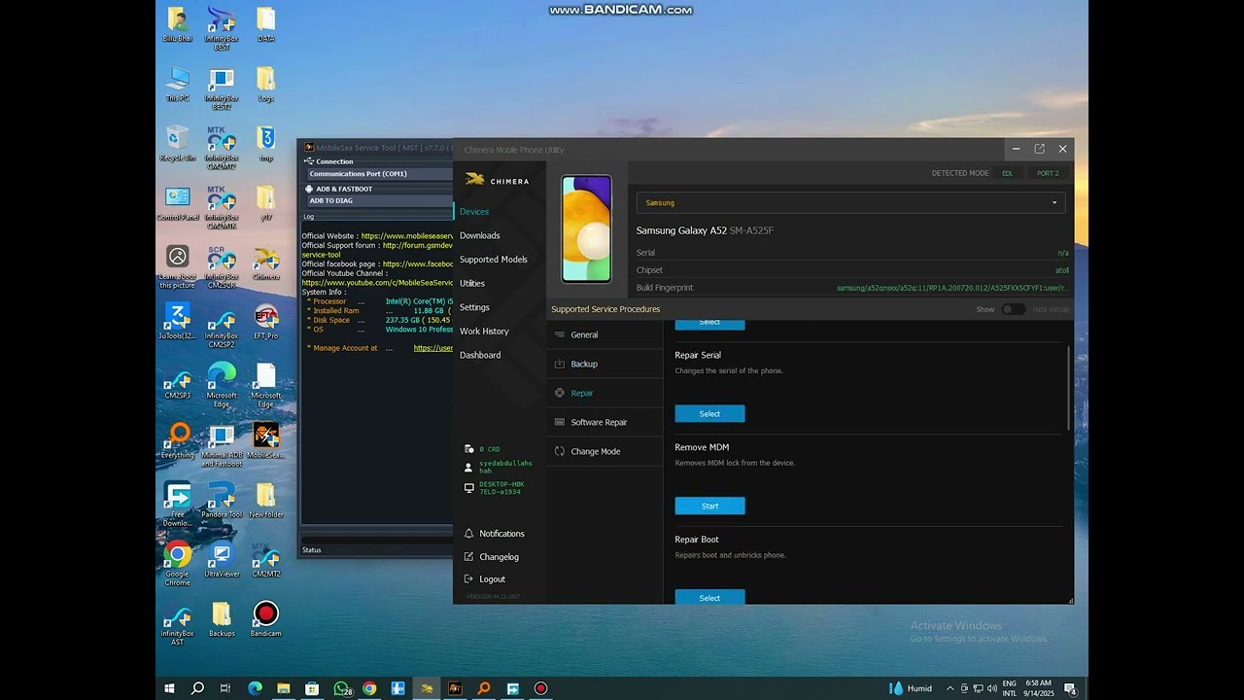The height and width of the screenshot is (700, 1244).
Task: Open the support forum link in MobileSea
Action: [418, 246]
